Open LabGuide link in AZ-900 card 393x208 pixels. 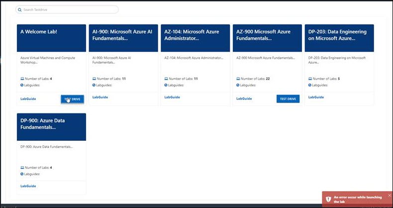pyautogui.click(x=244, y=99)
